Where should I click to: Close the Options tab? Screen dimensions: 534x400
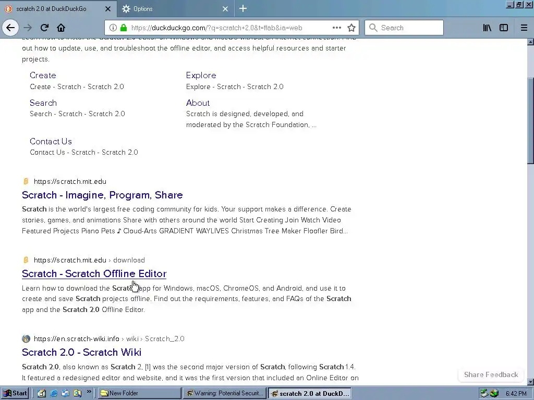coord(225,9)
